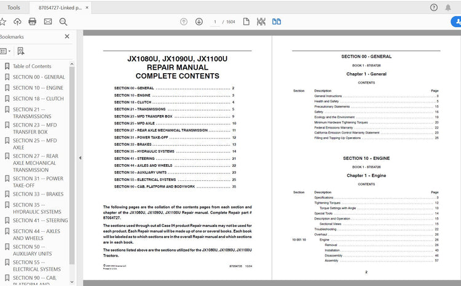Open SECTION 55 -- ELECTRICAL SYSTEMS bookmark

click(x=37, y=266)
